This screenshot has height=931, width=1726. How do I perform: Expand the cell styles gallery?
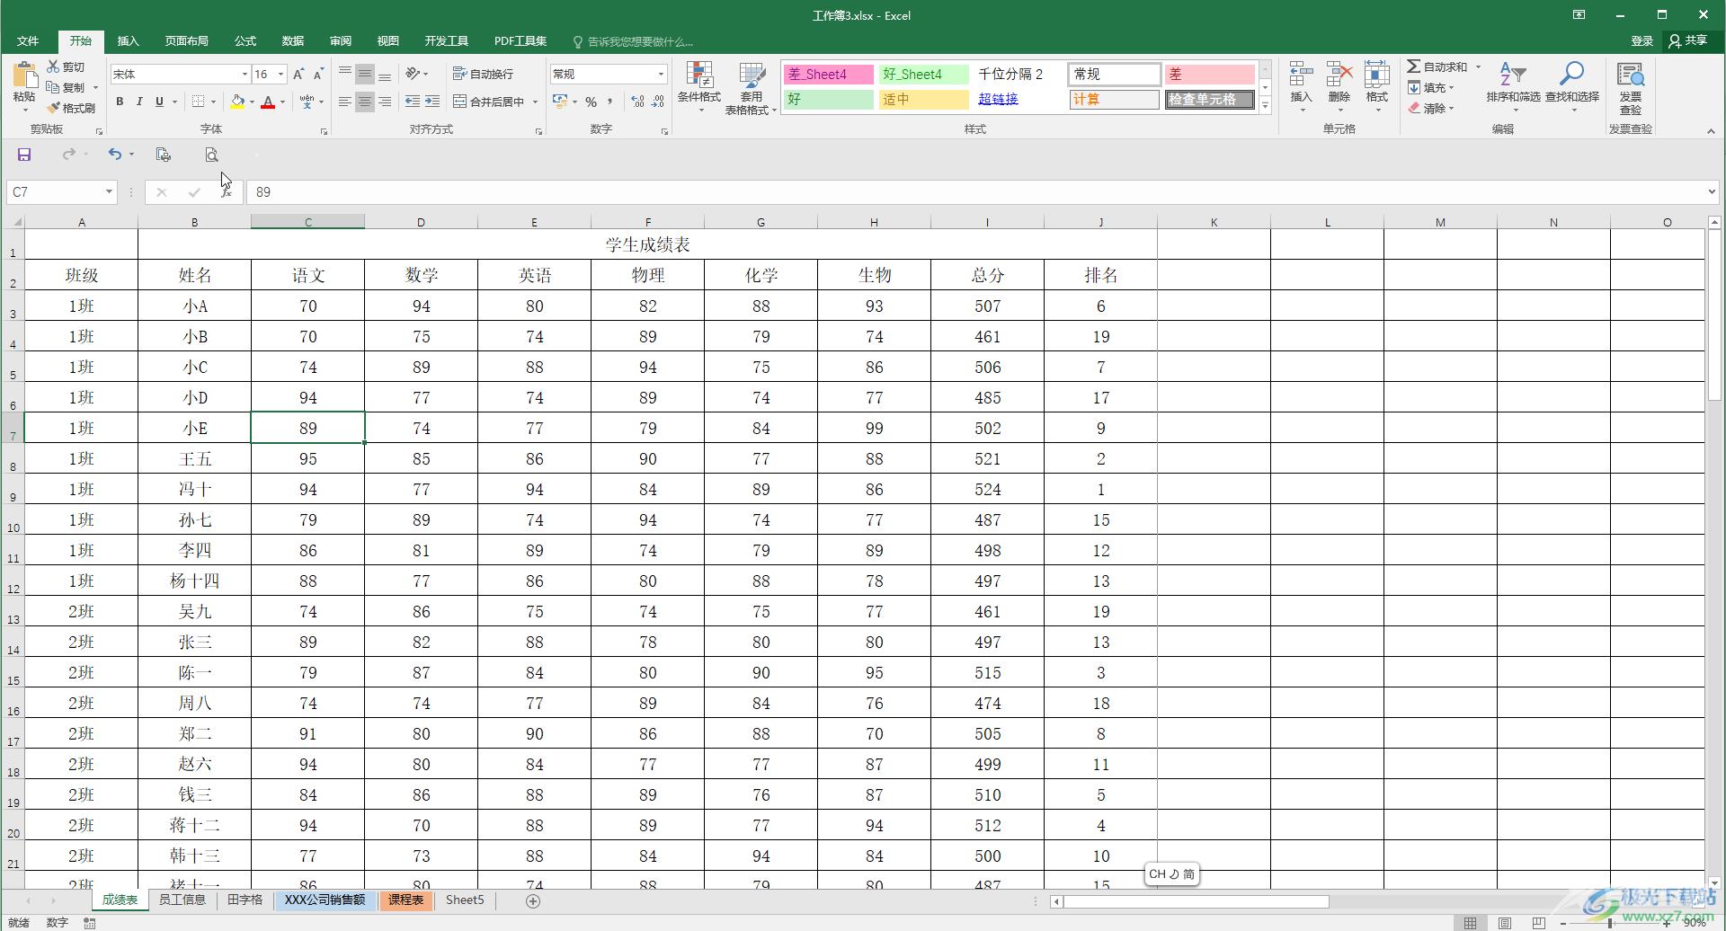pyautogui.click(x=1265, y=105)
